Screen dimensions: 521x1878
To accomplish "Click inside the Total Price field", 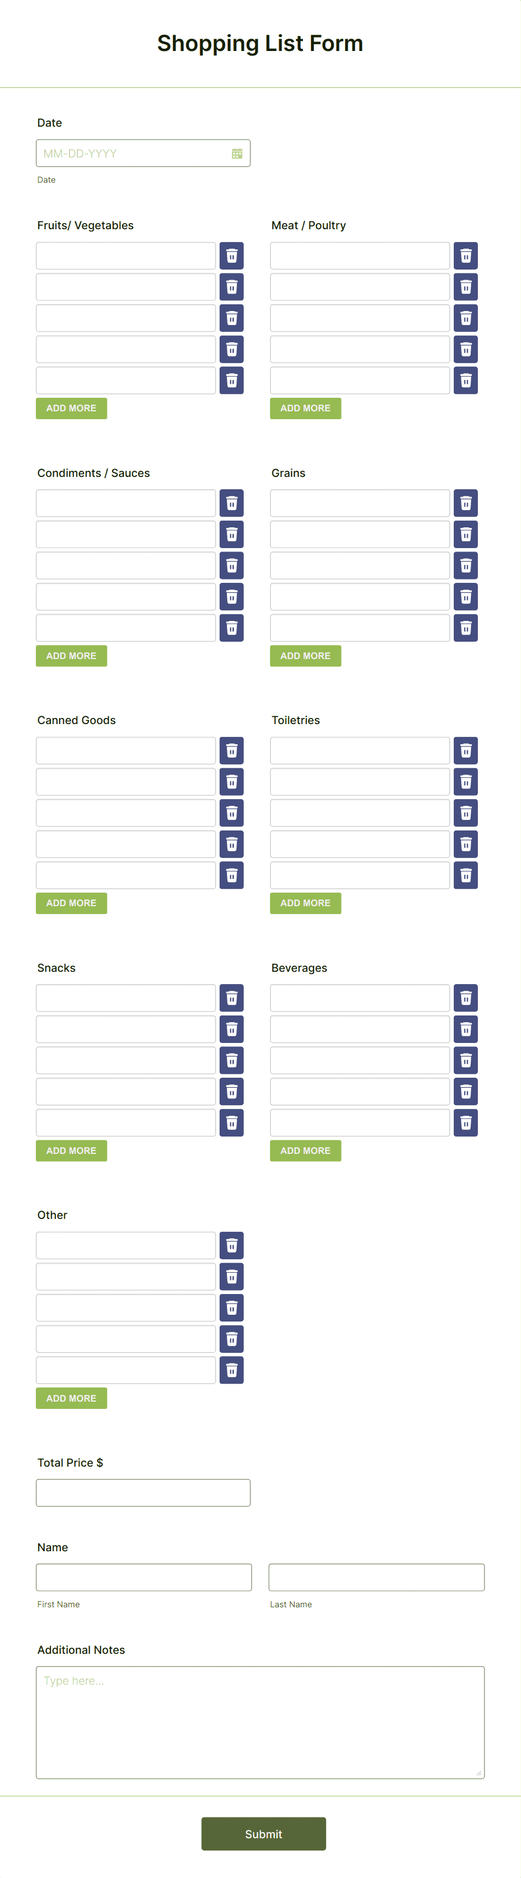I will [143, 1492].
